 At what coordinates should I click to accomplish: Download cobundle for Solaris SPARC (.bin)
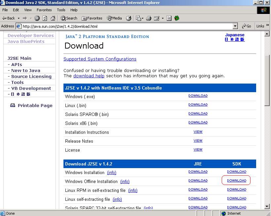tap(198, 113)
